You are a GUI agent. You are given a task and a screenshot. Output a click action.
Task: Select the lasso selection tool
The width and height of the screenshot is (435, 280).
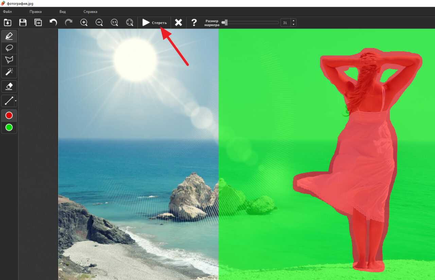pos(9,48)
